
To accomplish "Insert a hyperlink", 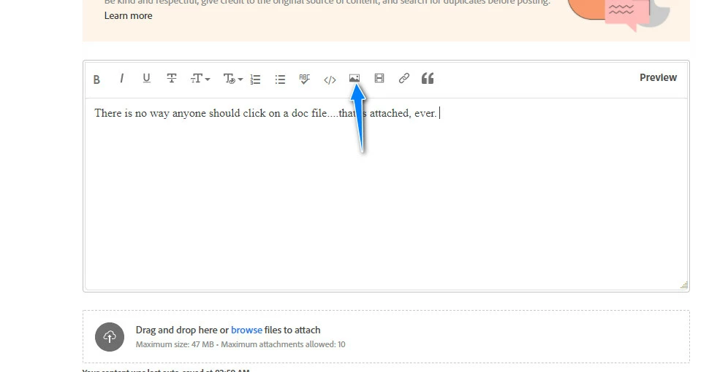I will click(403, 78).
